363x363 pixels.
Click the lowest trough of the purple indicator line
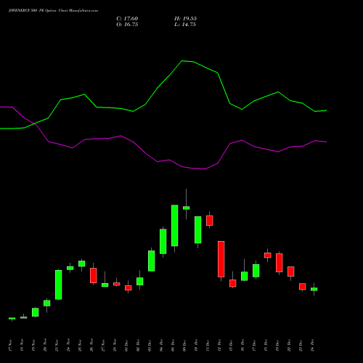tap(205, 169)
